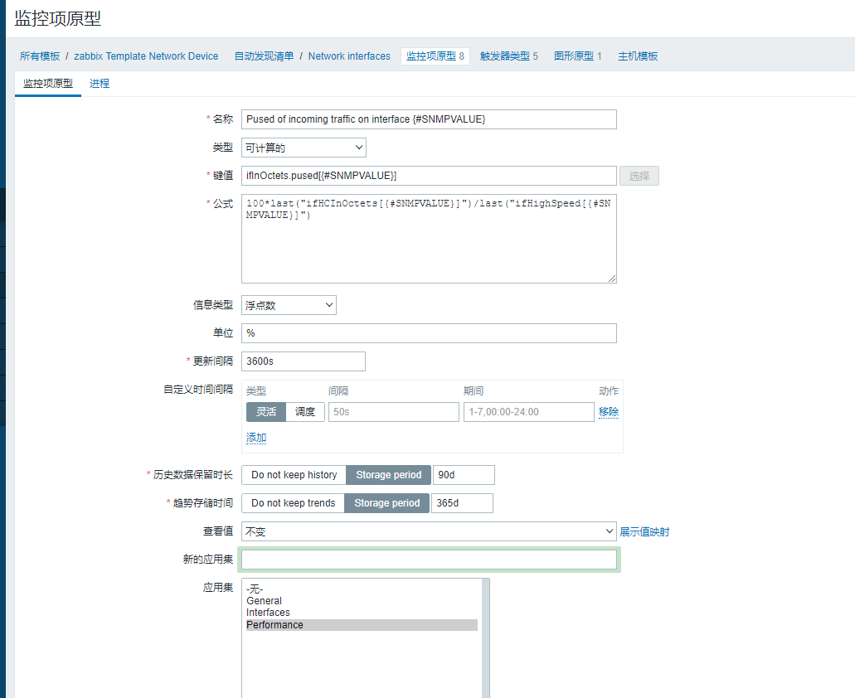Click the 选择 button next to 键值

click(639, 175)
